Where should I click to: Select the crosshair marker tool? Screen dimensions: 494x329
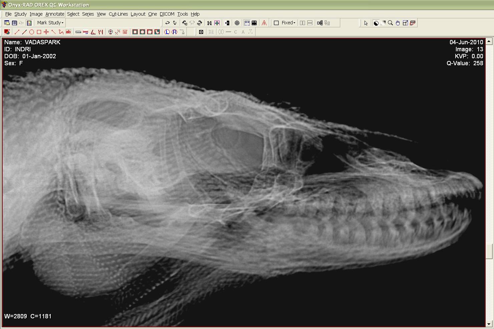tap(46, 32)
